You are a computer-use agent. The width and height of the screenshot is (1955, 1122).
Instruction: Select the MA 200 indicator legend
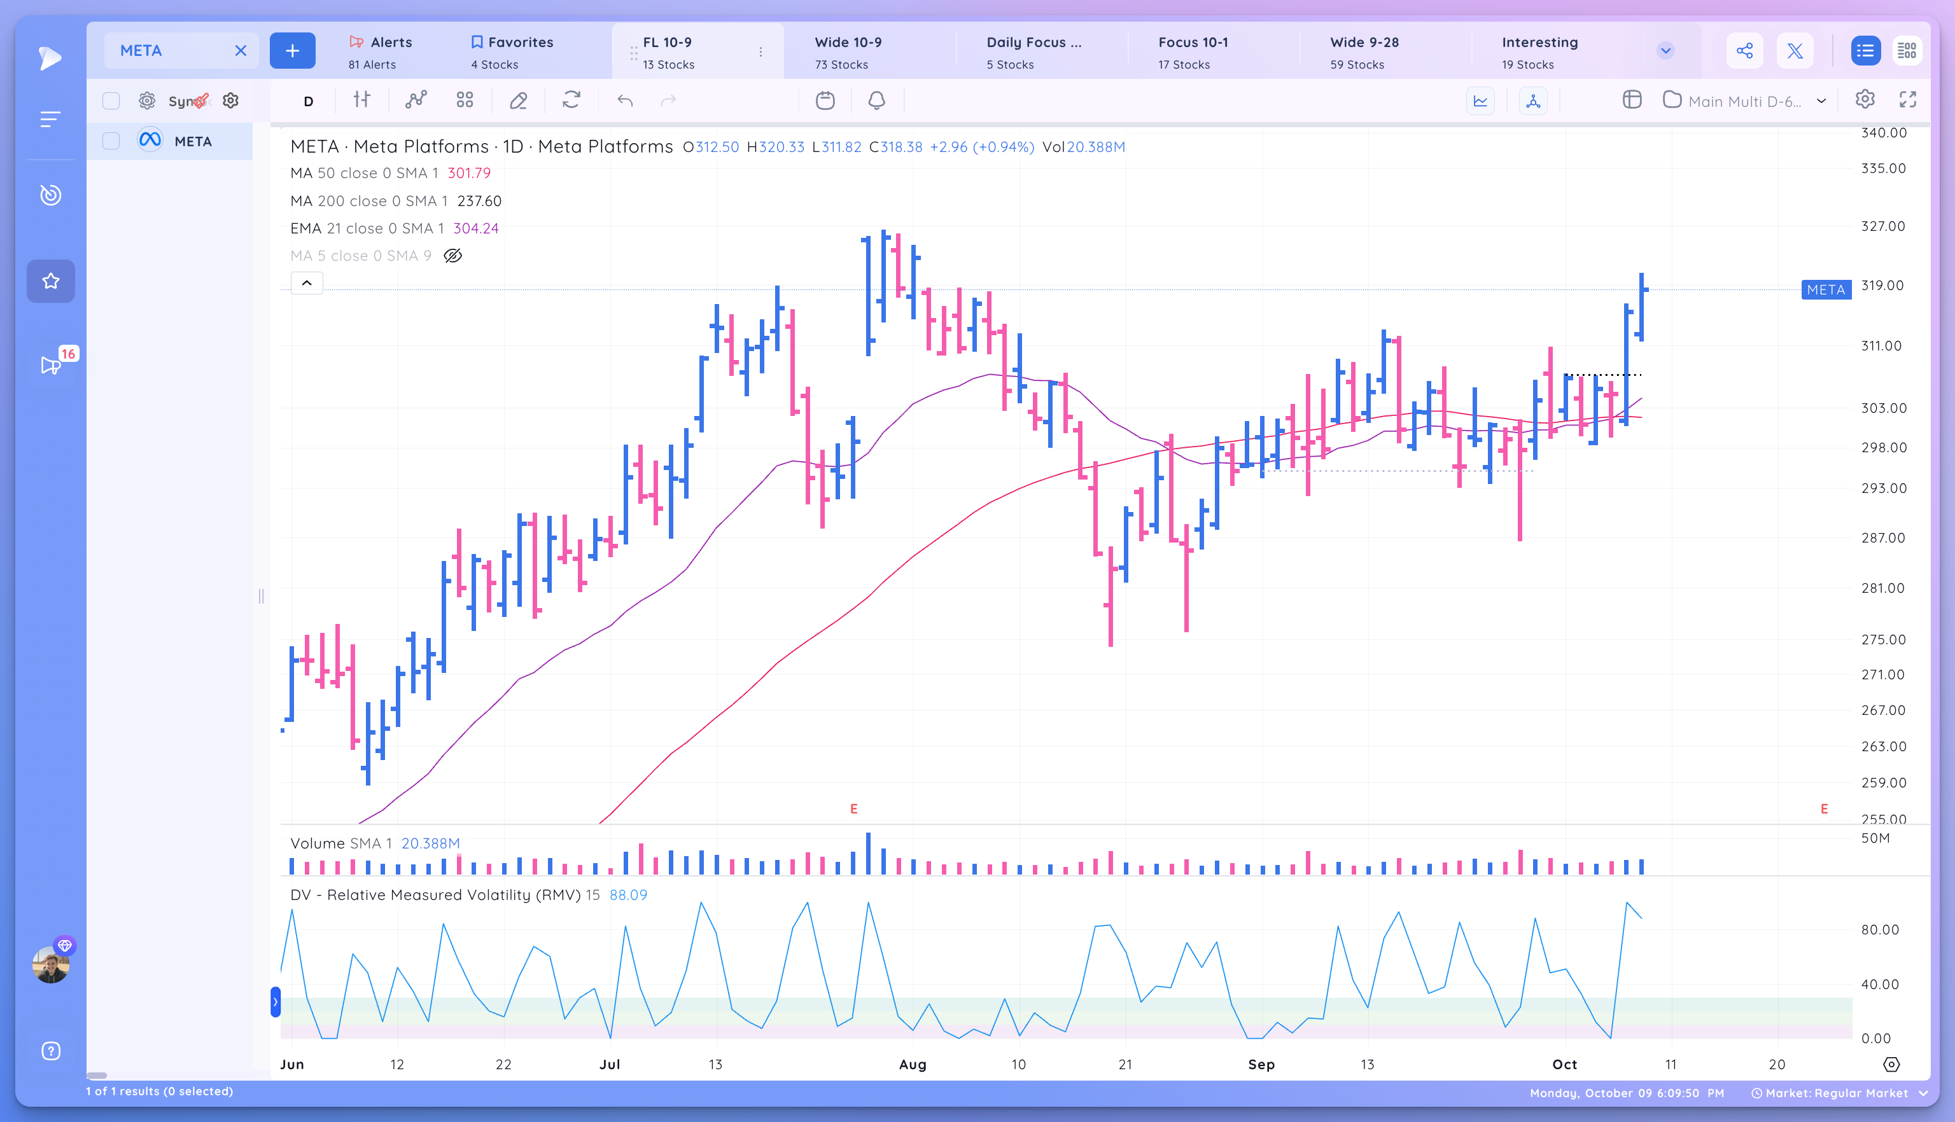(395, 201)
